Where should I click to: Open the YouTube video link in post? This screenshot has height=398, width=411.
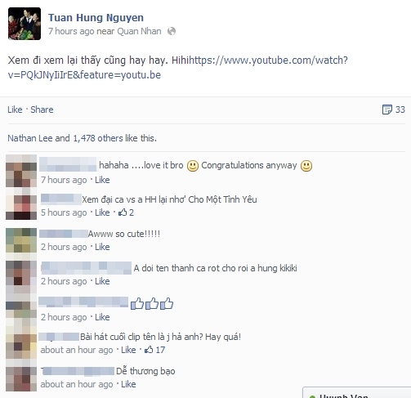(177, 68)
